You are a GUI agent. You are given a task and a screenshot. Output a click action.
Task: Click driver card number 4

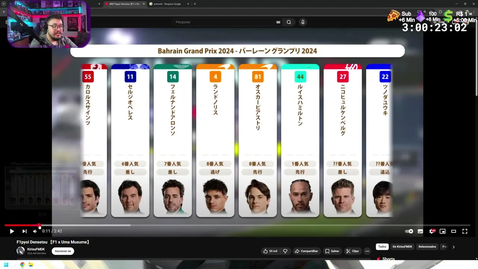coord(215,140)
